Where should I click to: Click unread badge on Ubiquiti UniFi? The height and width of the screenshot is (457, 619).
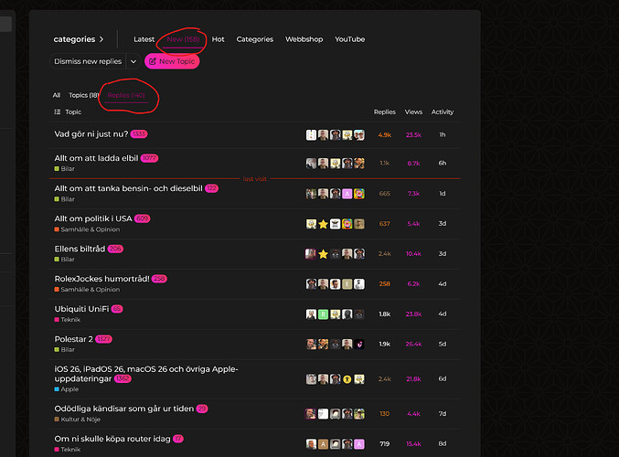117,309
